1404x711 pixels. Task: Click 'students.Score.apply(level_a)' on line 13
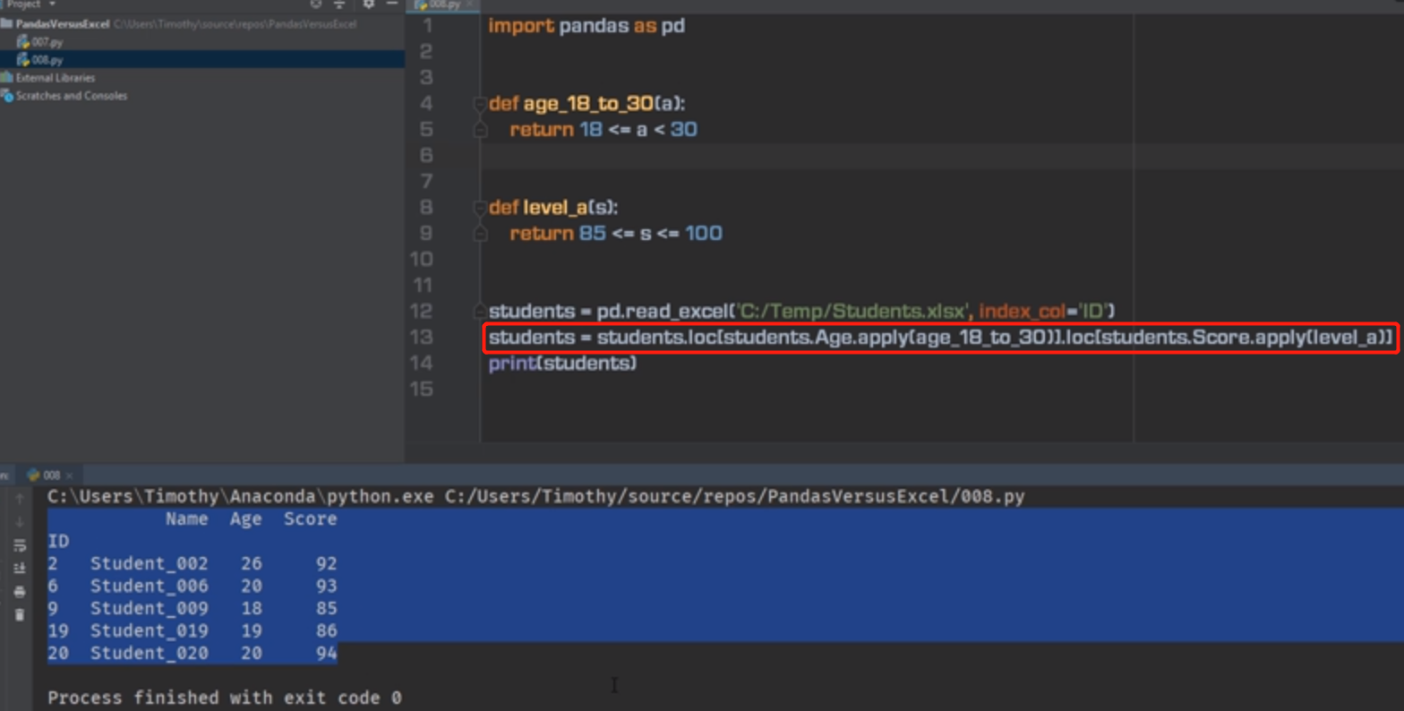[x=1243, y=338]
